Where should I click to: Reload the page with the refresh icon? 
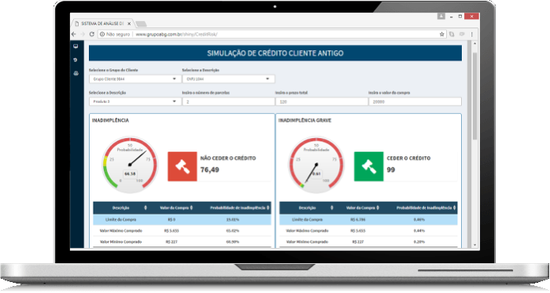tap(92, 35)
